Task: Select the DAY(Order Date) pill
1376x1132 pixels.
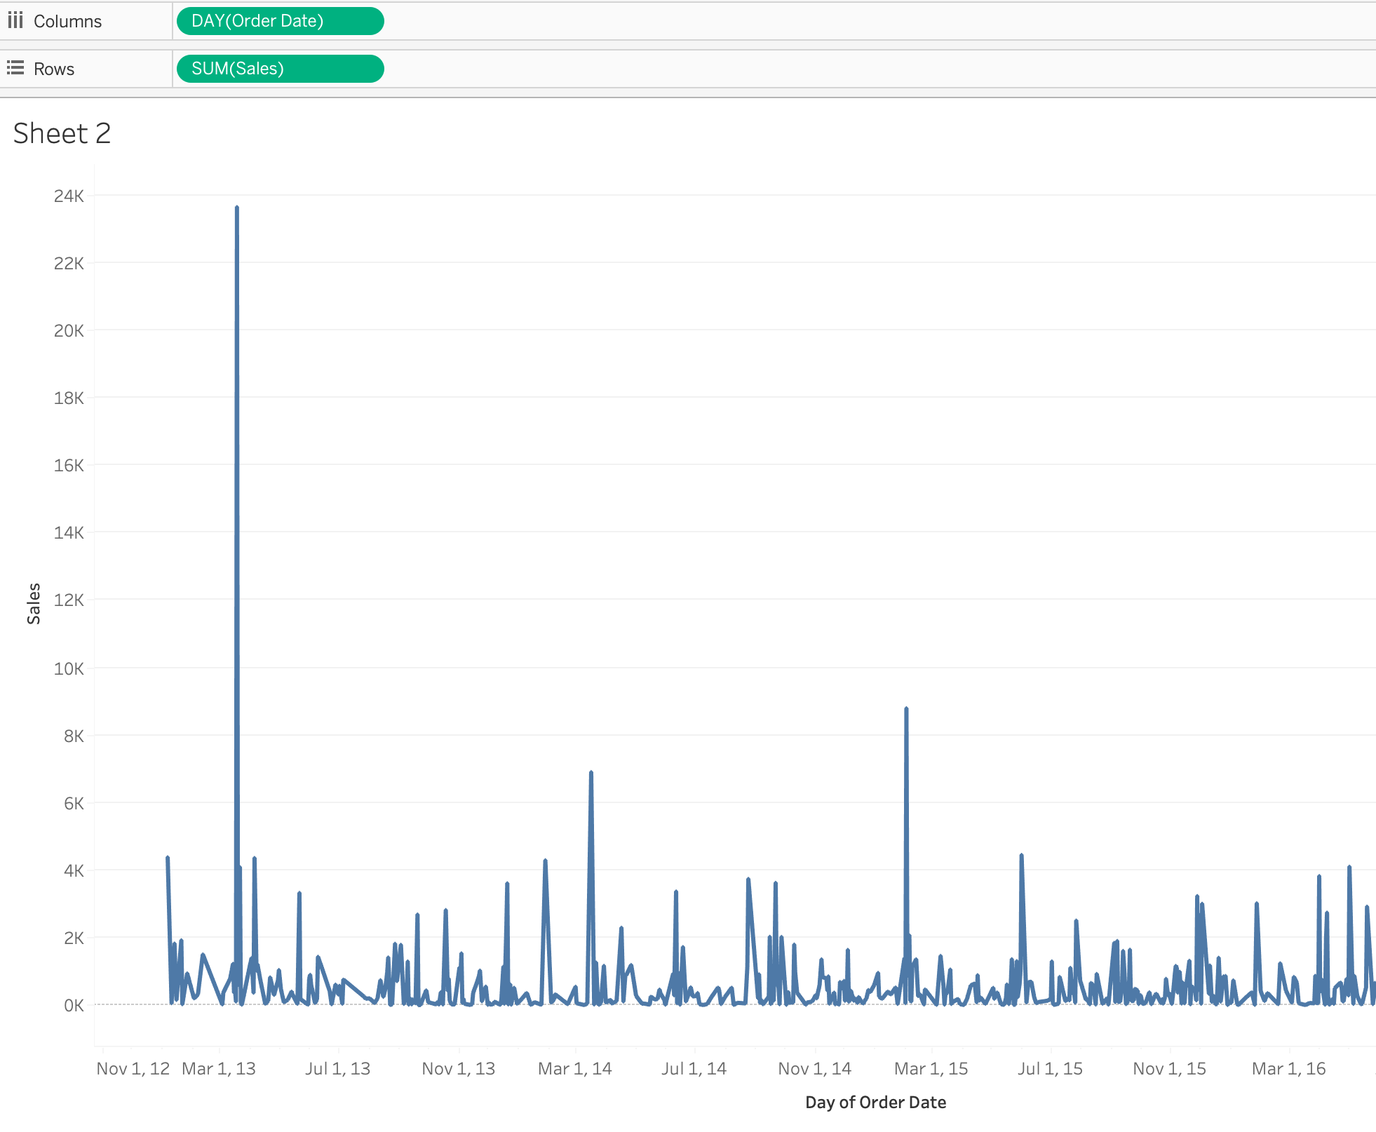Action: [x=280, y=21]
